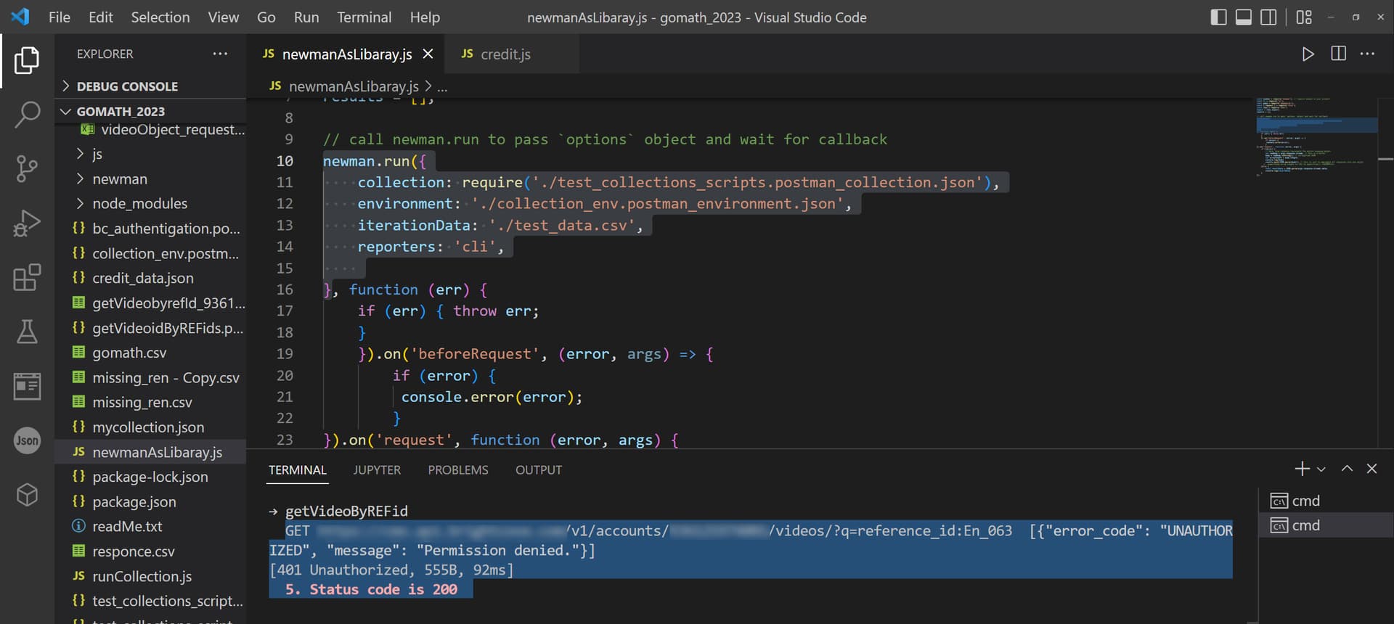This screenshot has width=1394, height=624.
Task: Switch to the OUTPUT panel tab
Action: tap(539, 469)
